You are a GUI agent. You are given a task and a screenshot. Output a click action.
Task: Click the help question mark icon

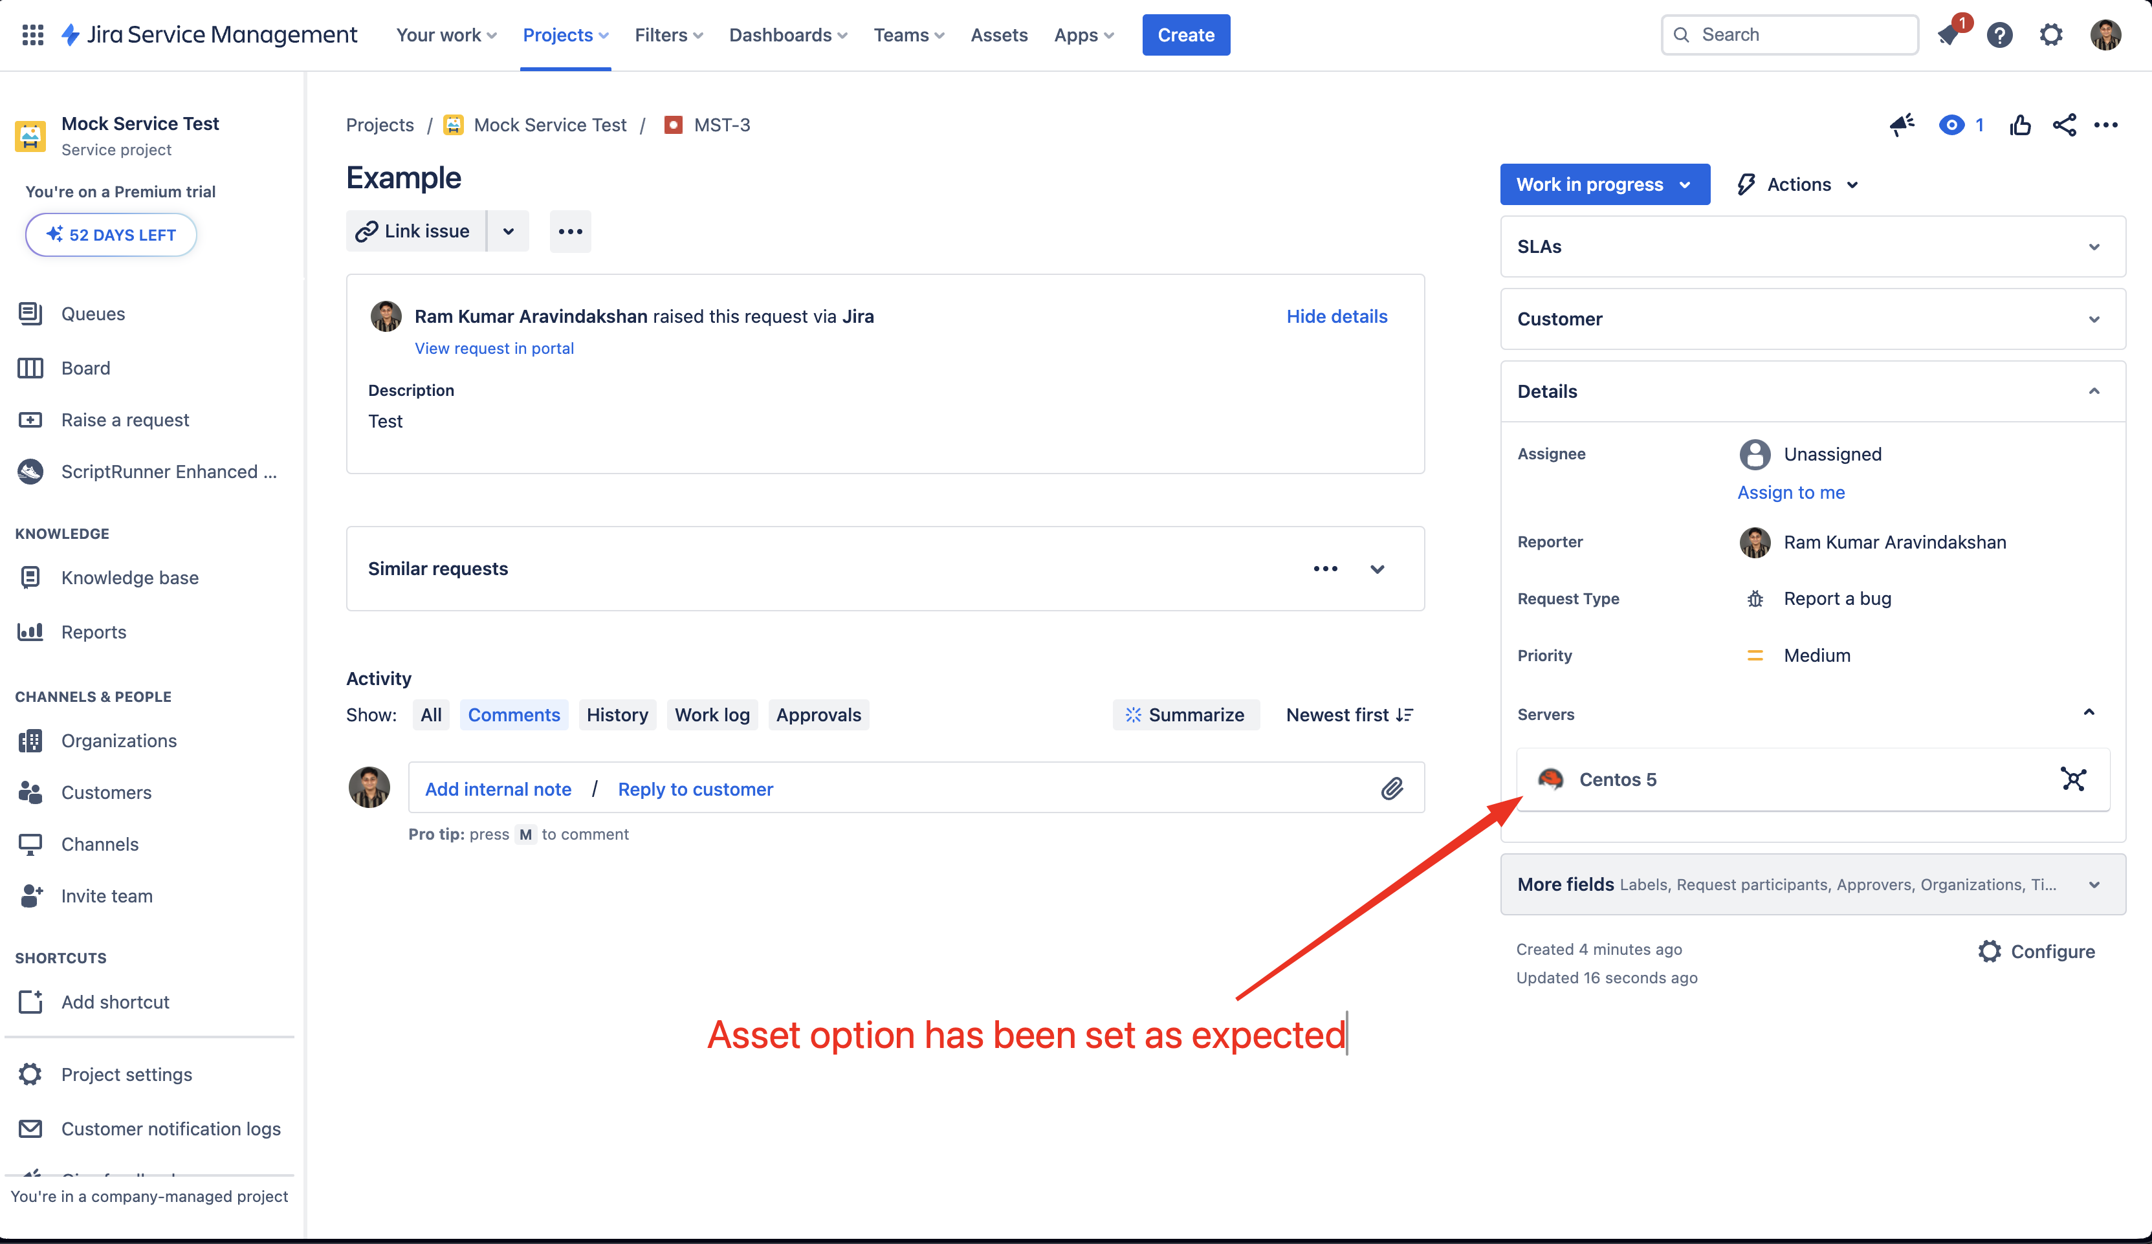[1999, 35]
